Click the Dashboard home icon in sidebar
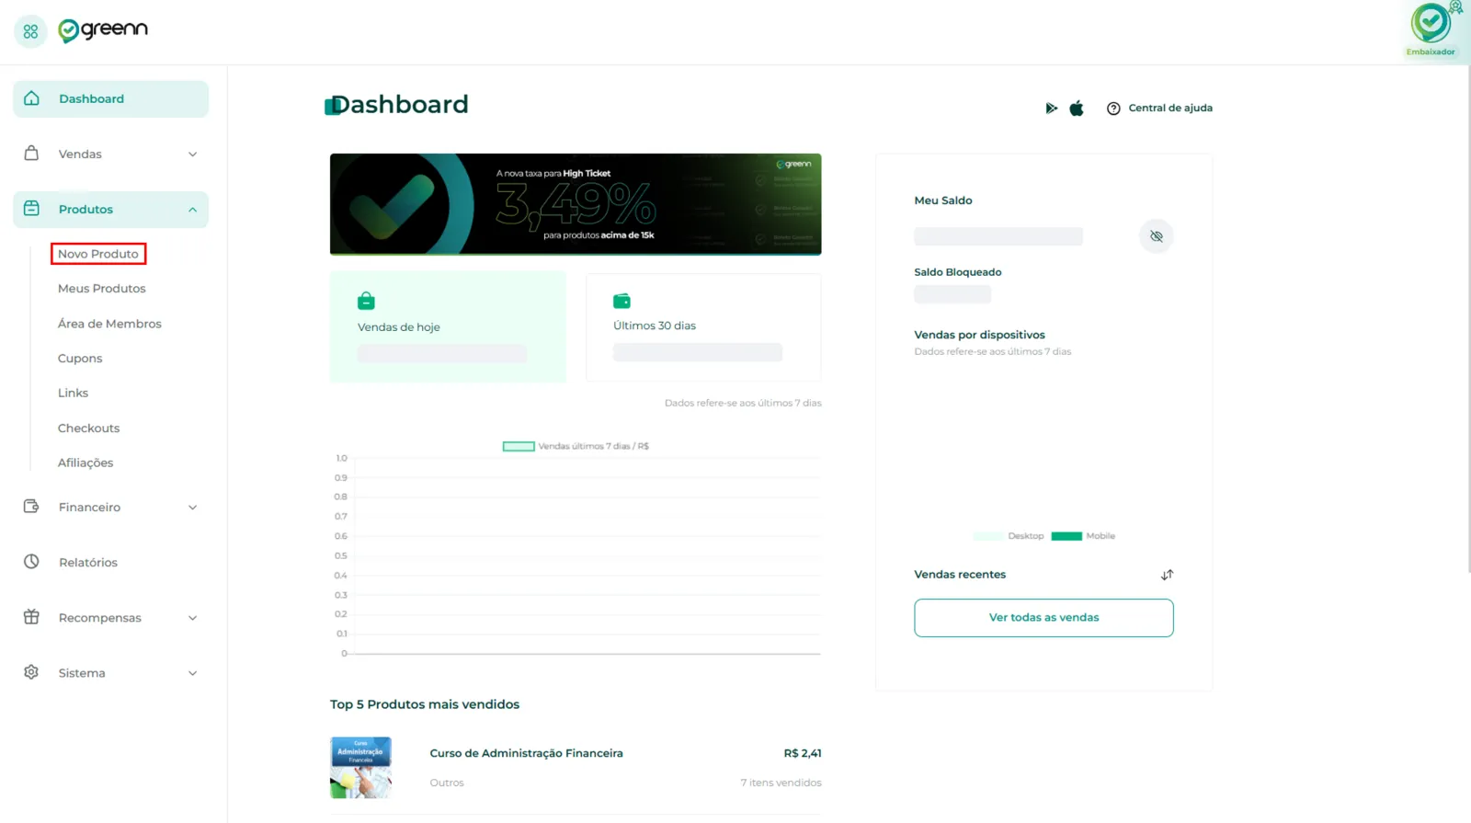This screenshot has height=823, width=1471. pos(32,98)
